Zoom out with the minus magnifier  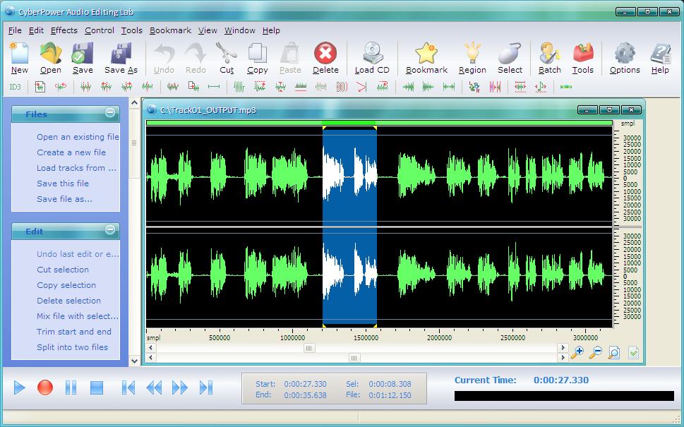596,352
